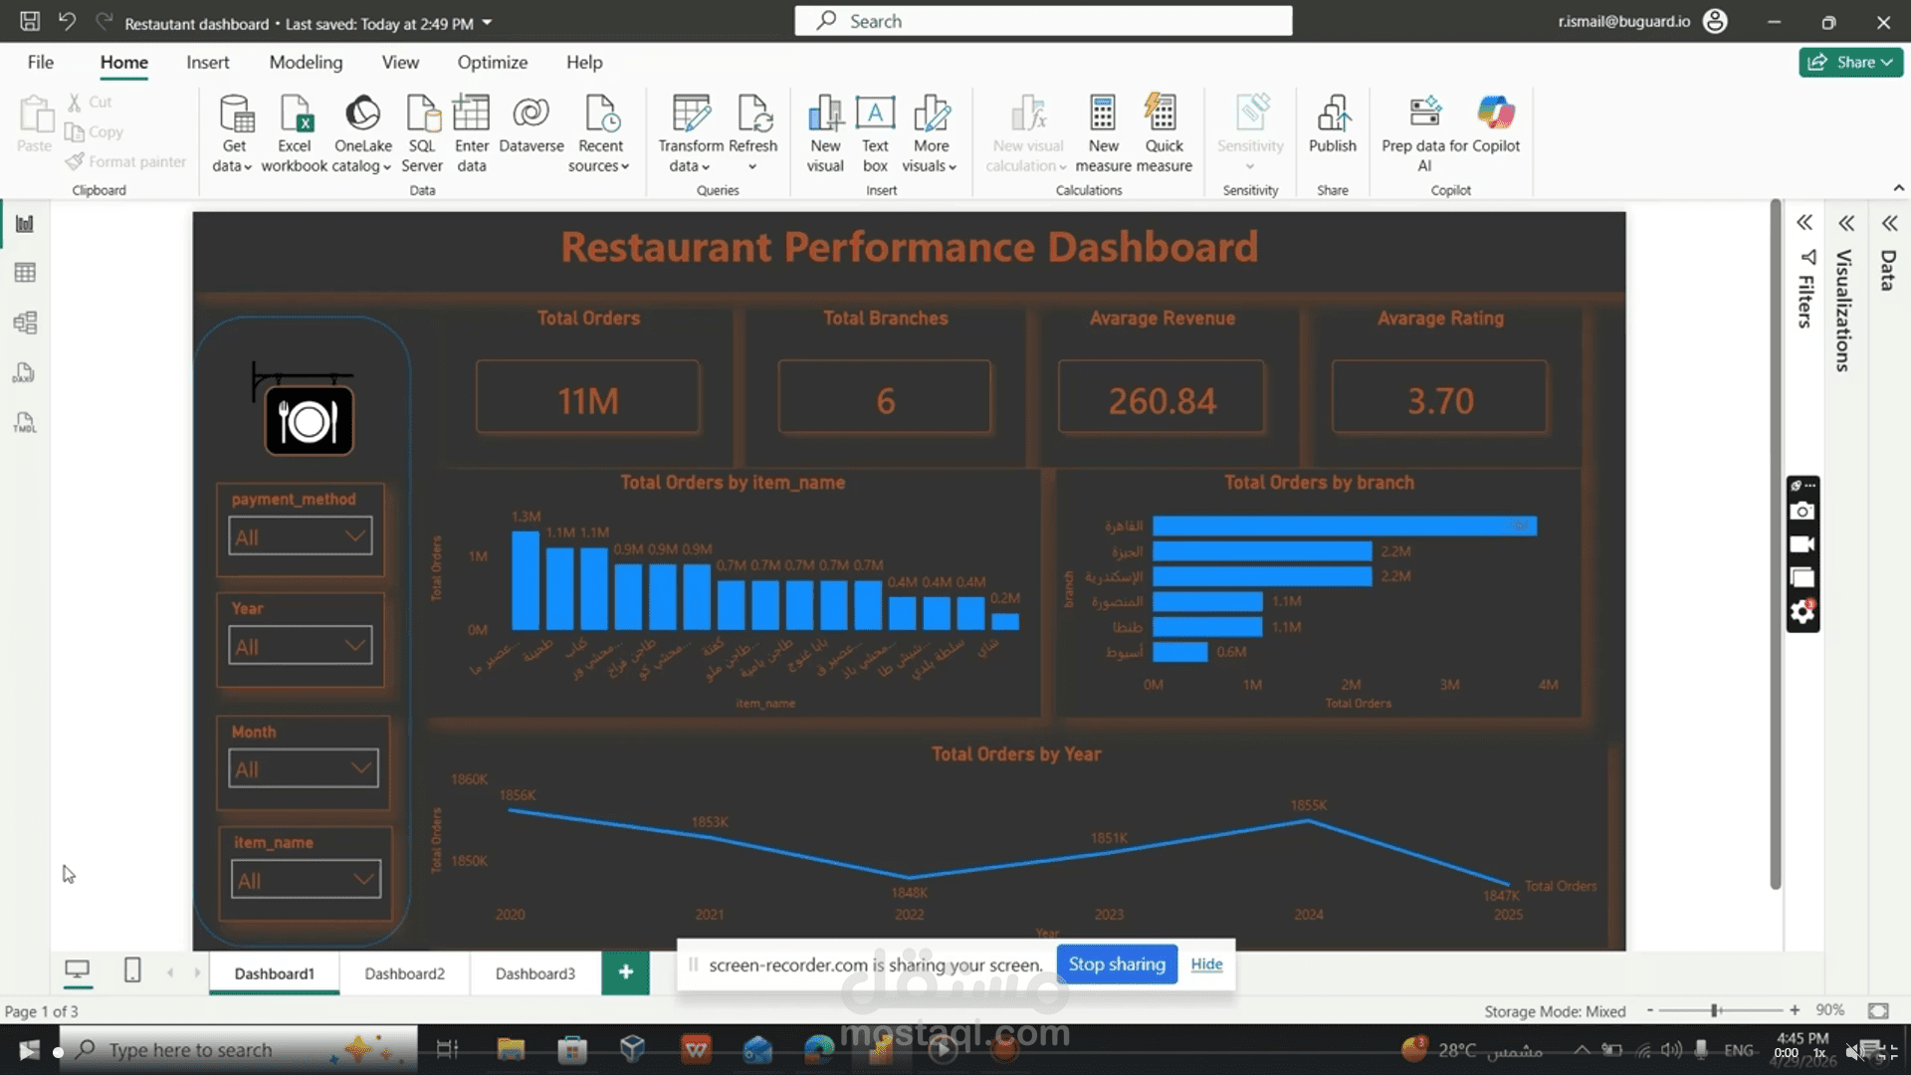
Task: Switch to Table view in sidebar
Action: 25,273
